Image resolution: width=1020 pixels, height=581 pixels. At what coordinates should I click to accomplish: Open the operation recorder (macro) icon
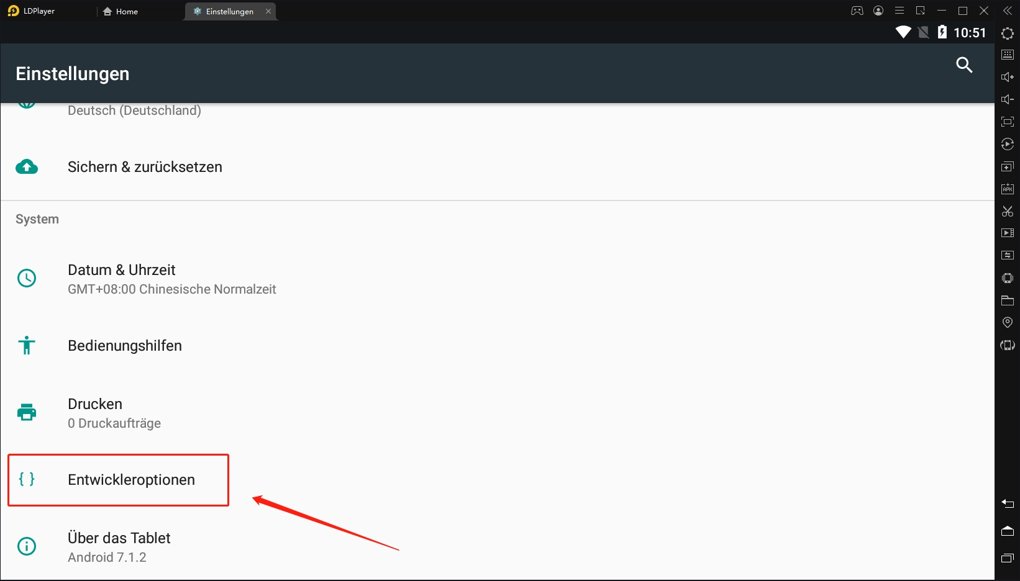click(1008, 144)
